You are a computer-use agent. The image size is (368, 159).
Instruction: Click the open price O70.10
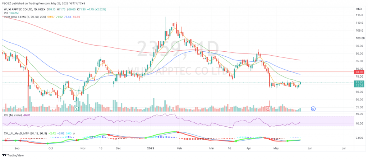(52, 10)
